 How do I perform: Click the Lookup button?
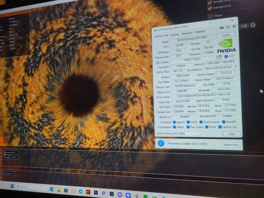click(226, 35)
